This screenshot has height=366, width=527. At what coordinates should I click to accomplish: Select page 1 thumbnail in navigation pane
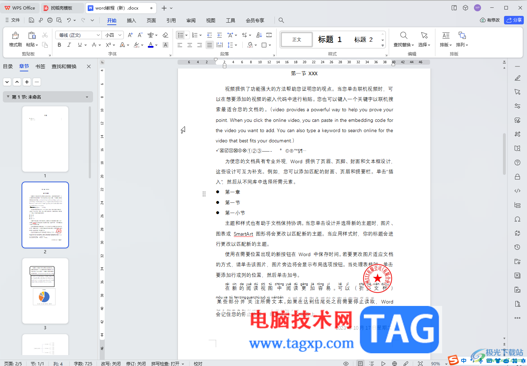(45, 139)
